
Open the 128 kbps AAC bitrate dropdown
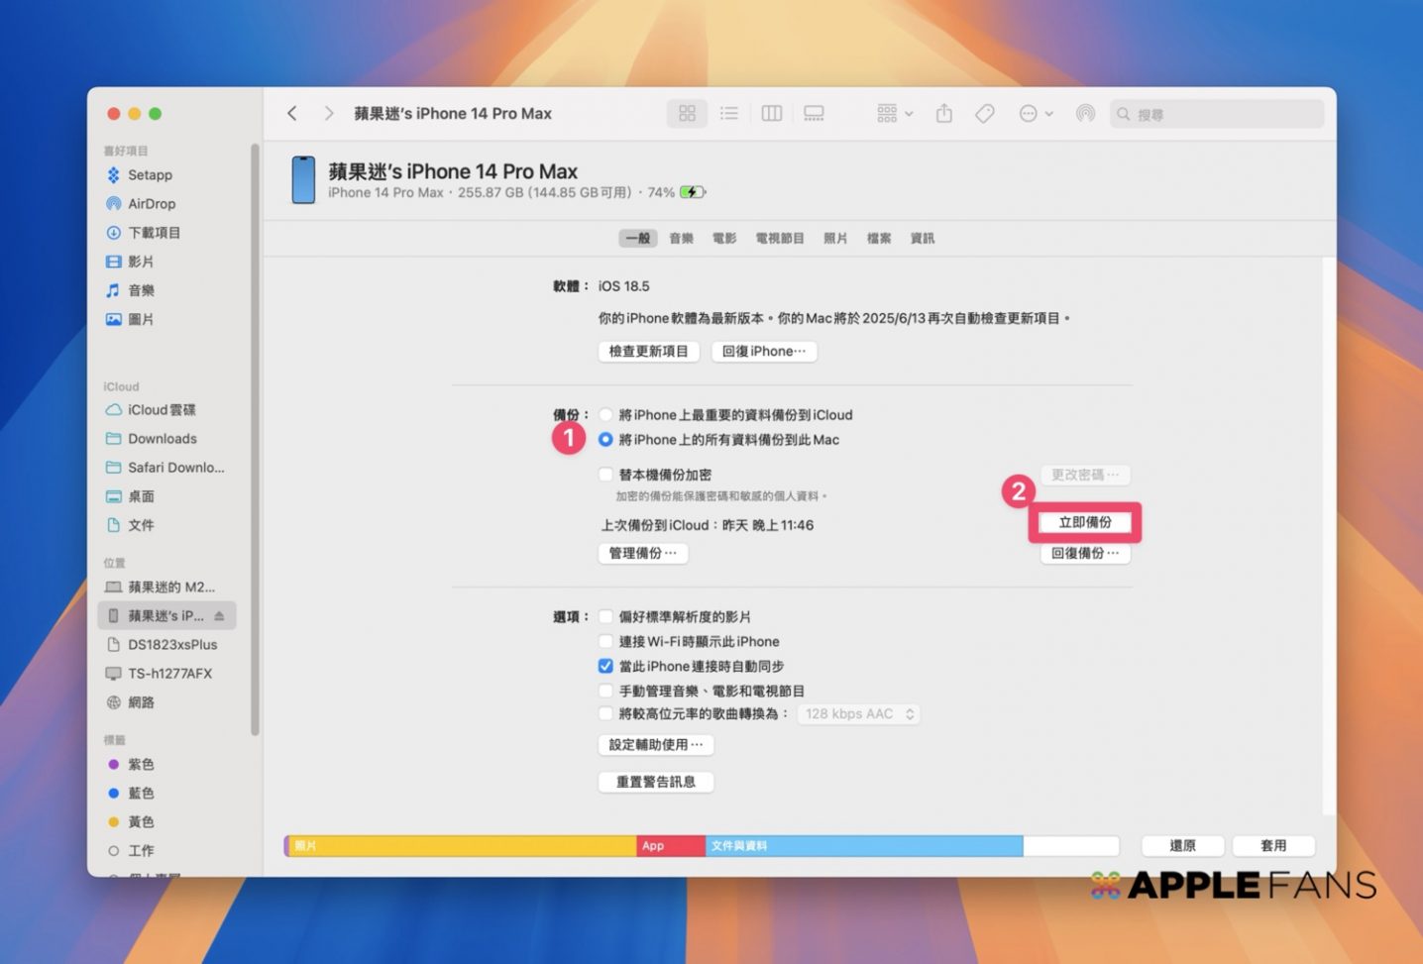click(858, 714)
